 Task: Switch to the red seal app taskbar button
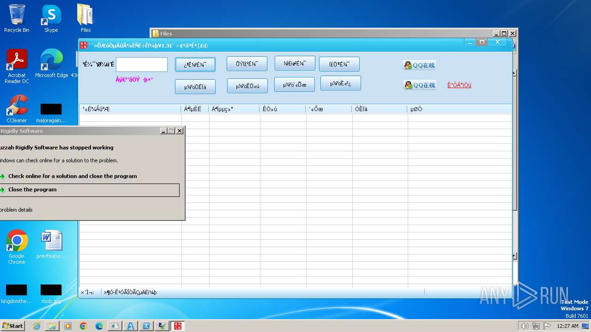(x=177, y=326)
